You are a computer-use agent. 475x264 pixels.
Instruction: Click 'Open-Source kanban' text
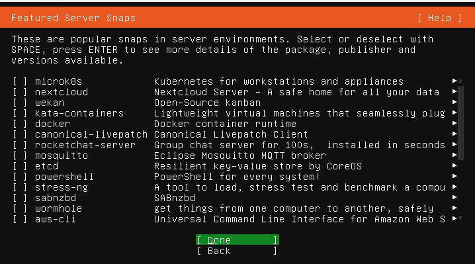(207, 103)
